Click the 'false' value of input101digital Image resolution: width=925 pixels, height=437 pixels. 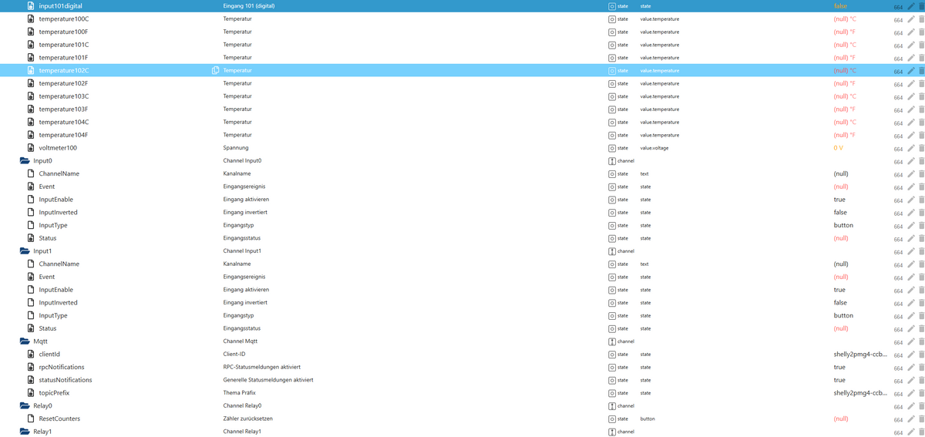click(x=840, y=6)
